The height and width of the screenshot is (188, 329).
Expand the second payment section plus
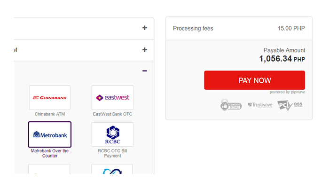click(x=145, y=50)
